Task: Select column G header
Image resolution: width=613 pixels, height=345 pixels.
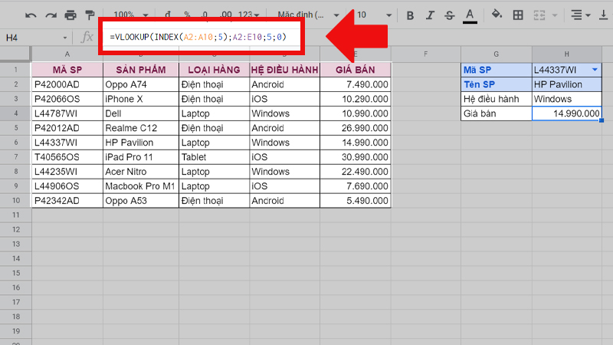Action: click(496, 54)
